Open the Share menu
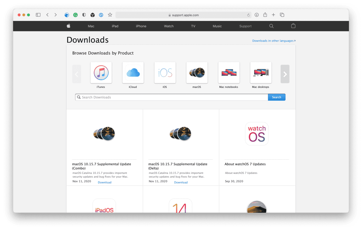Screen dimensions: 362x230 265,15
